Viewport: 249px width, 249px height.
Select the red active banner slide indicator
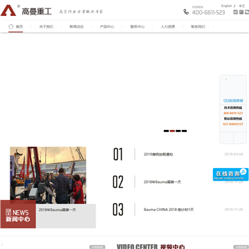coord(172,131)
